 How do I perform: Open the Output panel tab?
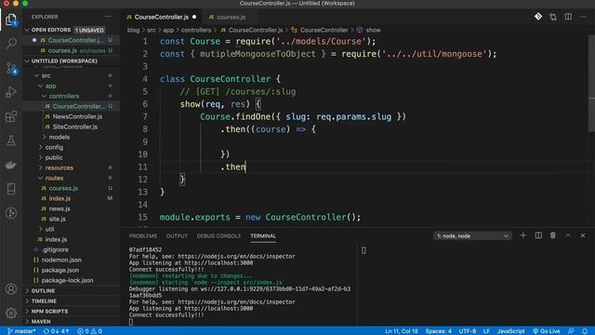point(177,235)
